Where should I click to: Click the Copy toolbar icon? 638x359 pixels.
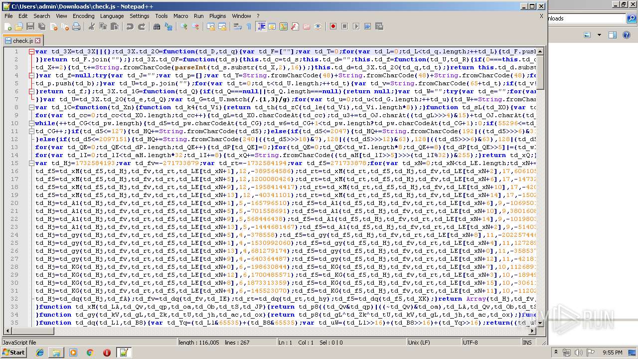click(x=103, y=26)
